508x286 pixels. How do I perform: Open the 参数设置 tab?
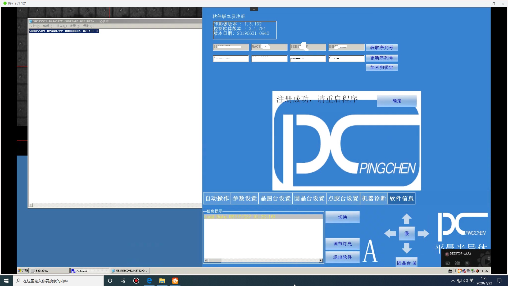coord(245,198)
